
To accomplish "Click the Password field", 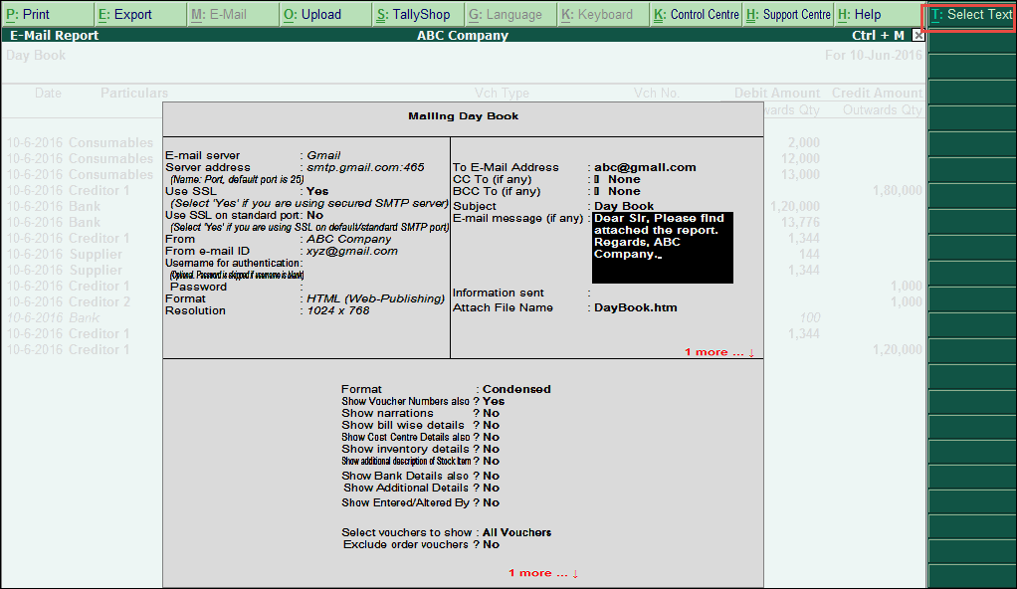I will click(x=376, y=288).
